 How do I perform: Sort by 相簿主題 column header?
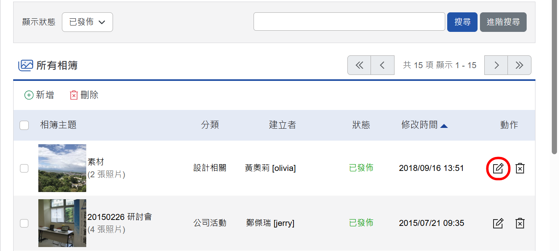pos(58,125)
